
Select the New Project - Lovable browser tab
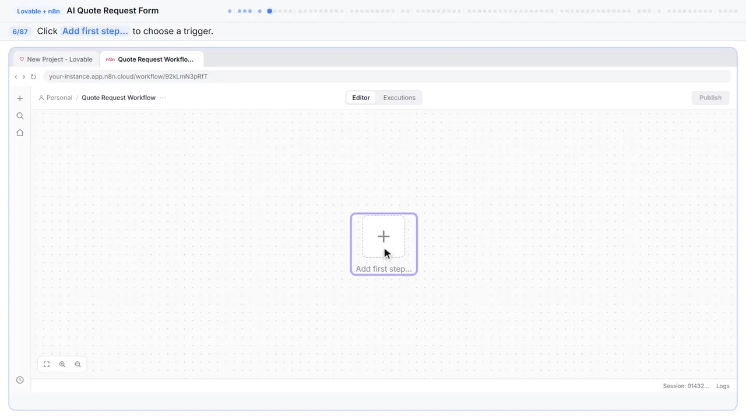[x=56, y=59]
